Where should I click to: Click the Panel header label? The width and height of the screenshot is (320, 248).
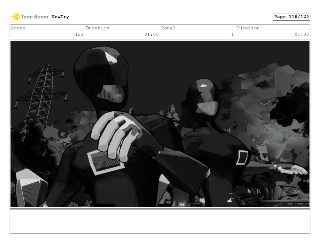point(168,28)
